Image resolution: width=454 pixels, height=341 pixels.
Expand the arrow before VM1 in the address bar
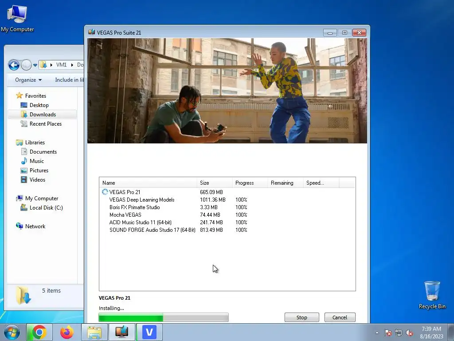pos(51,65)
